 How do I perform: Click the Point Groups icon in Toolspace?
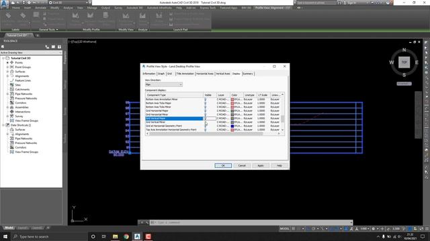tap(12, 67)
